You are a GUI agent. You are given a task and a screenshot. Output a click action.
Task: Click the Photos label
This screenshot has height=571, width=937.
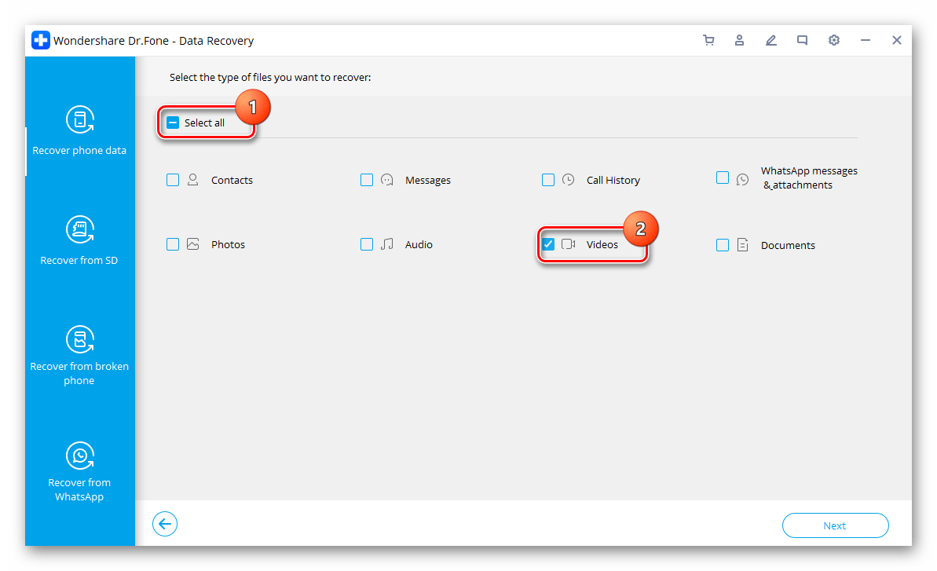[228, 244]
